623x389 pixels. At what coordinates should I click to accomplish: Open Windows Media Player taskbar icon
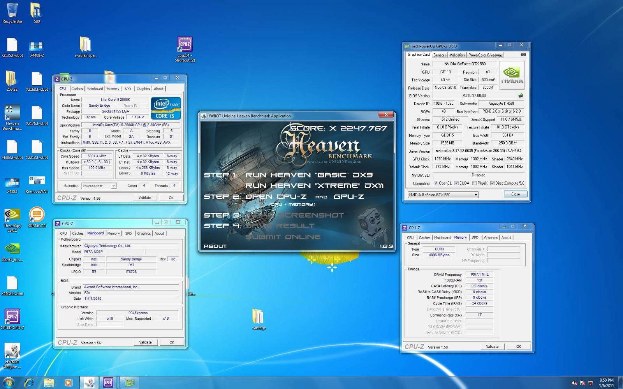(68, 382)
